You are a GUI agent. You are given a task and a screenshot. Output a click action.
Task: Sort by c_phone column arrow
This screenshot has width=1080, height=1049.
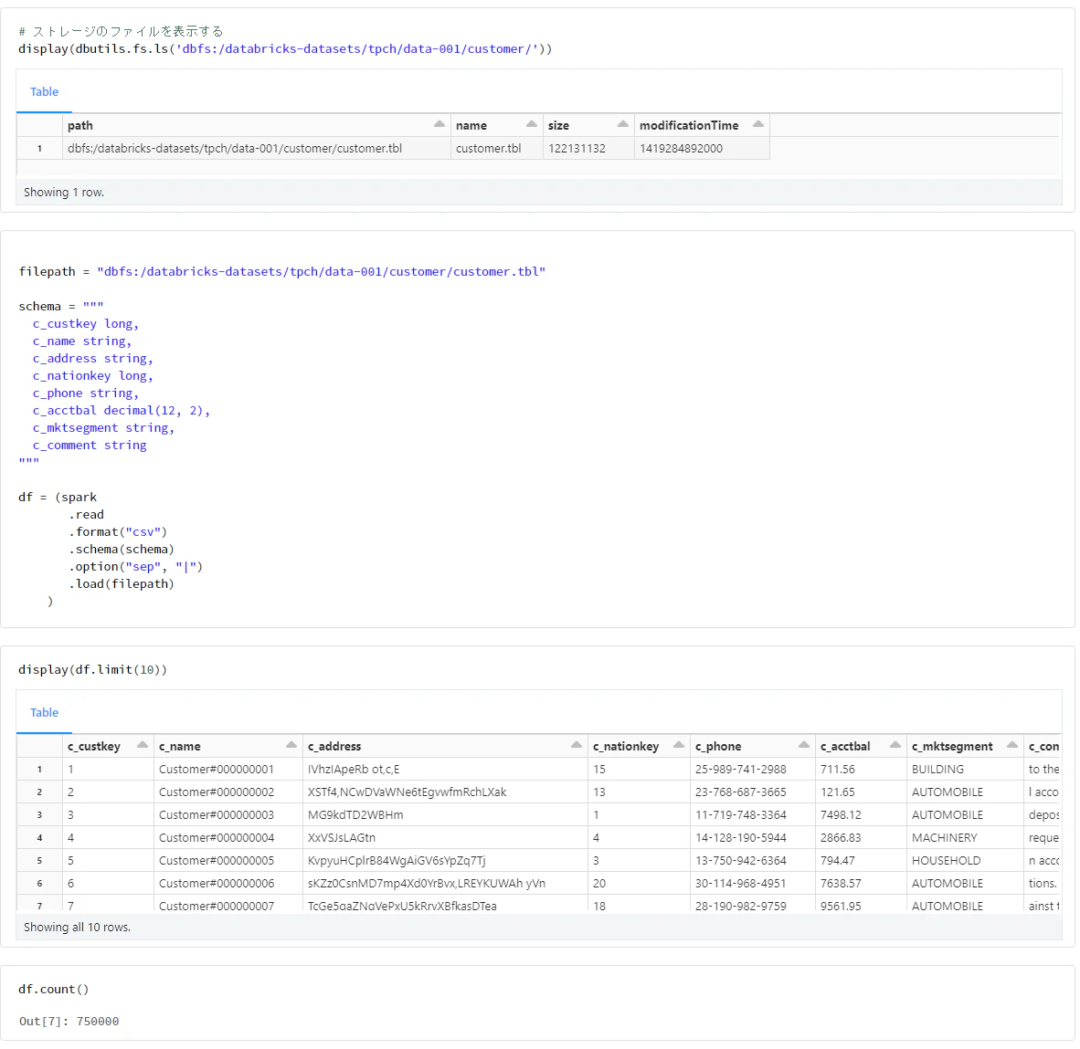(x=804, y=745)
